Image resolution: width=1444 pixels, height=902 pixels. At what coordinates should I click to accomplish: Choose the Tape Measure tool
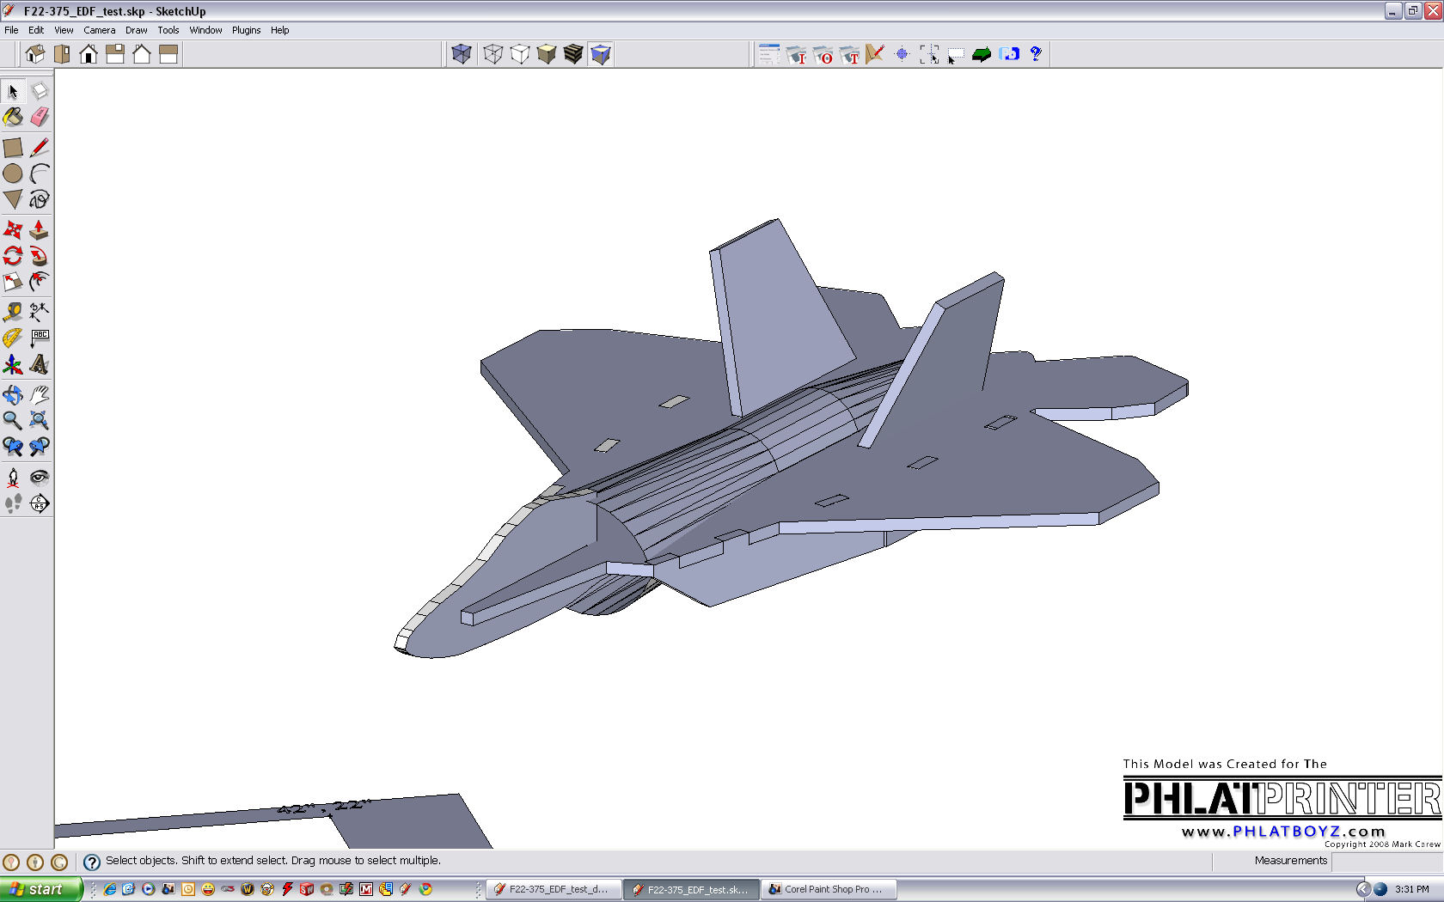coord(13,311)
